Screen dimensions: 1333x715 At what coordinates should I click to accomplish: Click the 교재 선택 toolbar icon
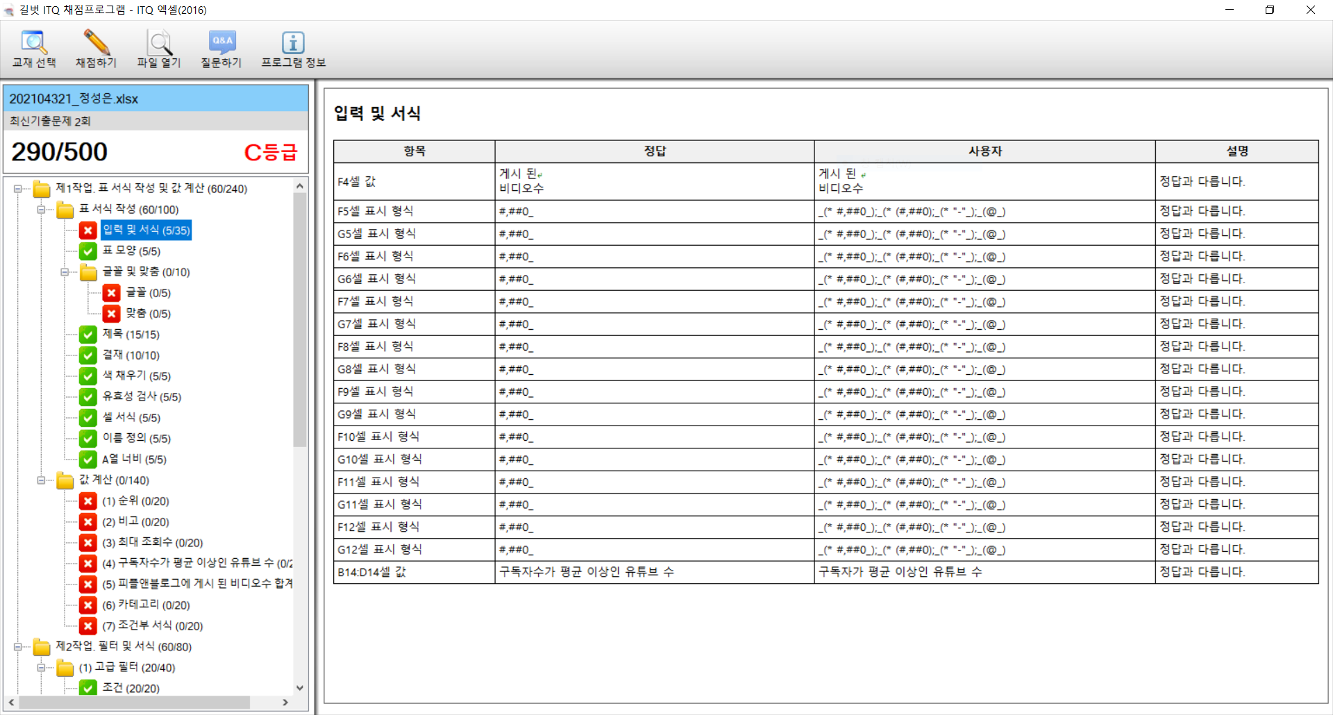pyautogui.click(x=33, y=44)
